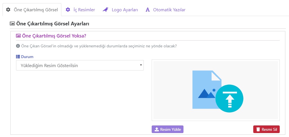Screen dimensions: 289x137
Task: Click the cyan upload arrow circle in preview
Action: click(229, 99)
